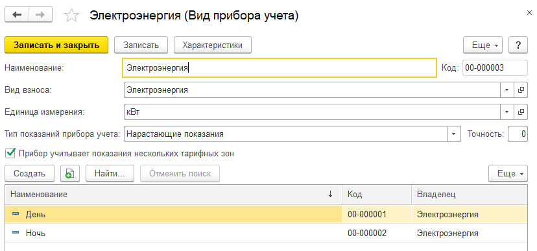This screenshot has height=251, width=537.
Task: Go back with the left arrow button
Action: pyautogui.click(x=17, y=15)
